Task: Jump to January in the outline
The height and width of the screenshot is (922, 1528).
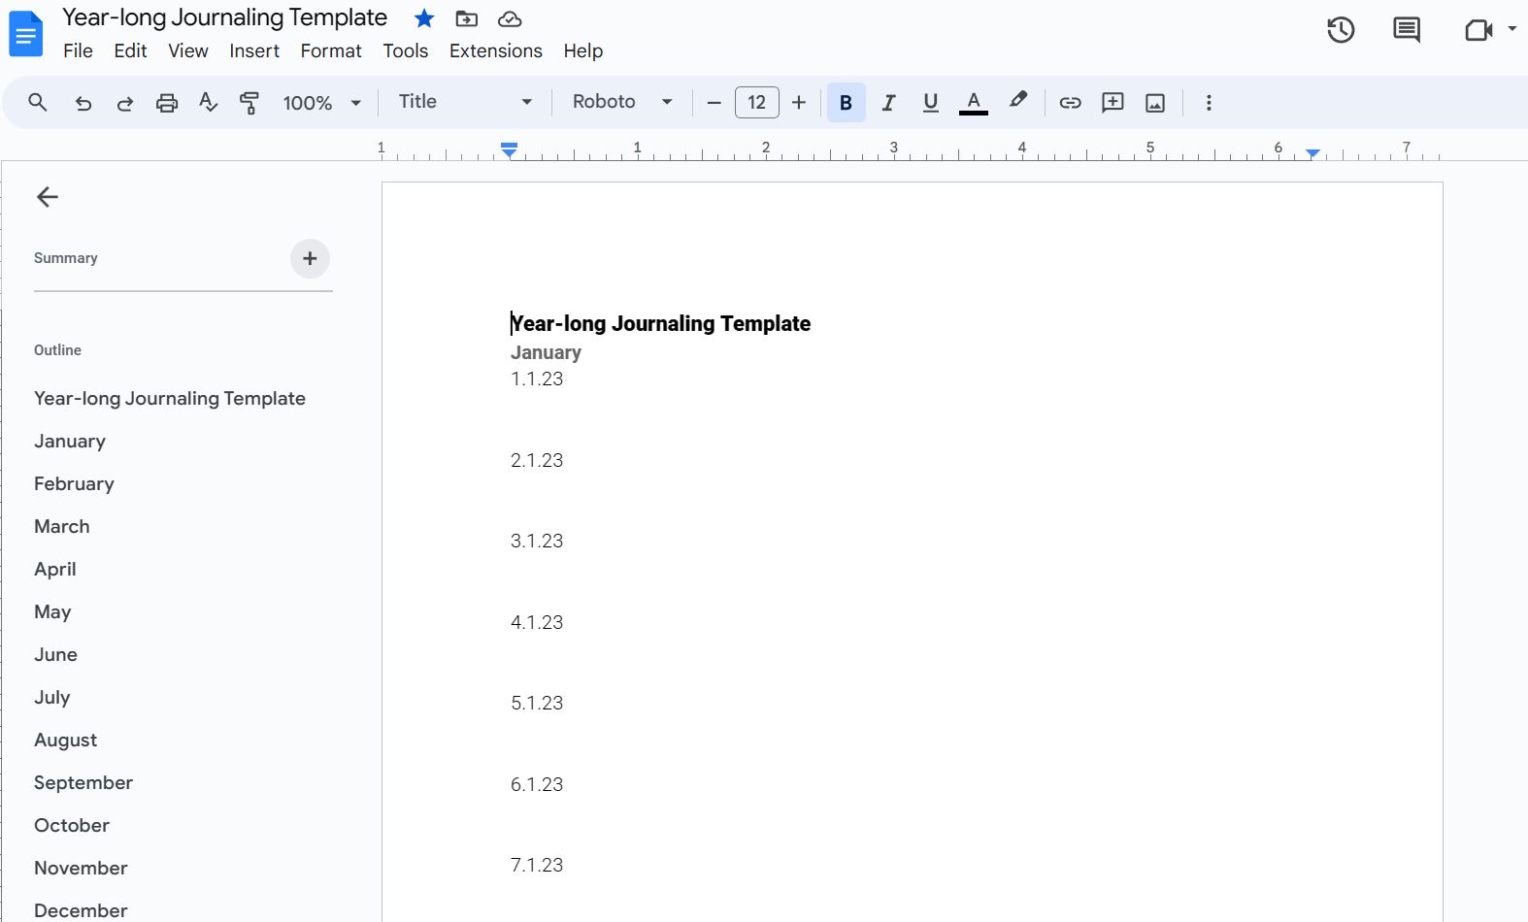Action: pos(70,441)
